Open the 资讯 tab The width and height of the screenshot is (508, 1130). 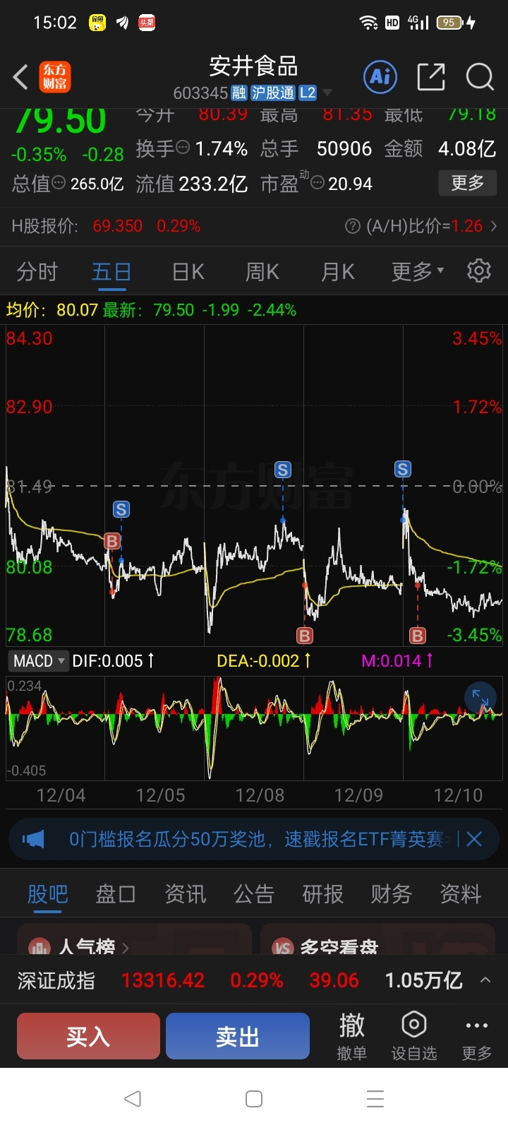[x=185, y=894]
